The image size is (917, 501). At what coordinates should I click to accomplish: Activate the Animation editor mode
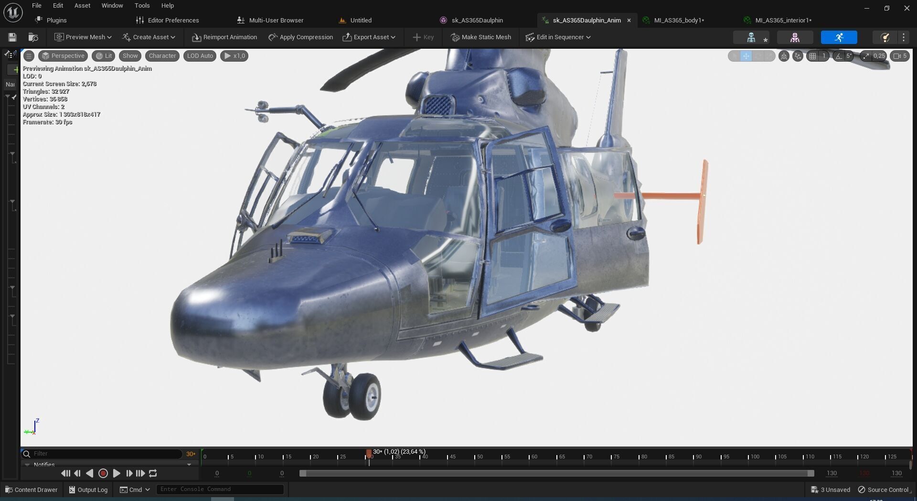[839, 37]
